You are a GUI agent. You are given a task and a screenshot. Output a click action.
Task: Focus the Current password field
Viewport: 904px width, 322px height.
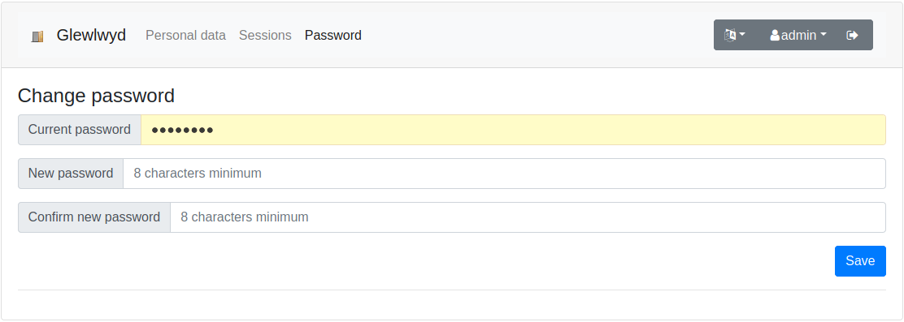[x=513, y=130]
